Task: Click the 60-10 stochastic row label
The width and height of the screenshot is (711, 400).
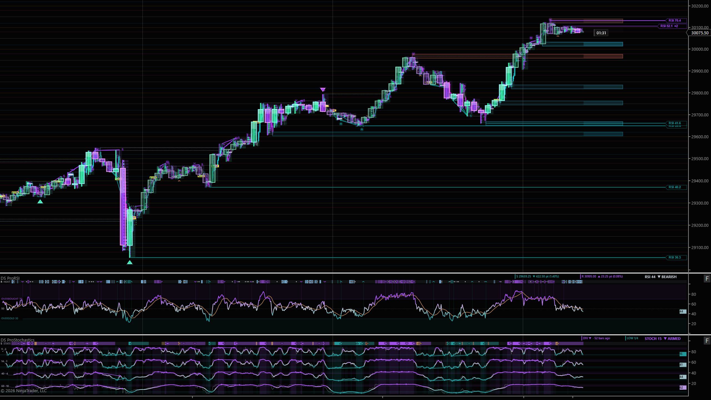Action: pyautogui.click(x=5, y=386)
